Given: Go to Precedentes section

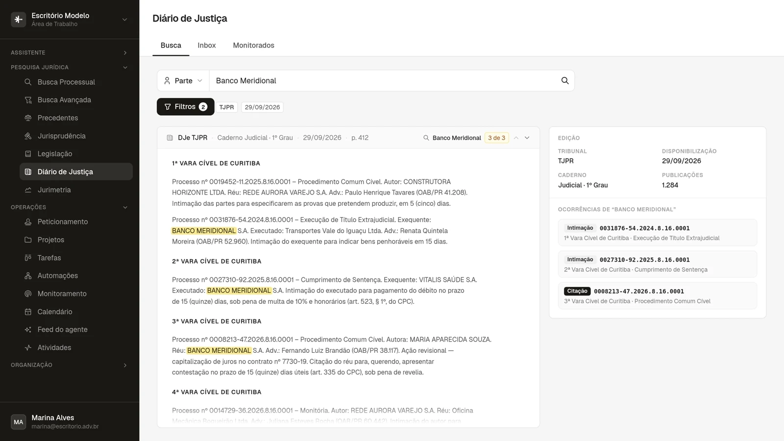Looking at the screenshot, I should tap(76, 118).
